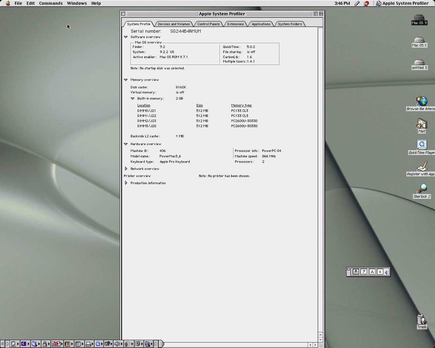Image resolution: width=435 pixels, height=348 pixels.
Task: Collapse the Software overview section
Action: tap(126, 37)
